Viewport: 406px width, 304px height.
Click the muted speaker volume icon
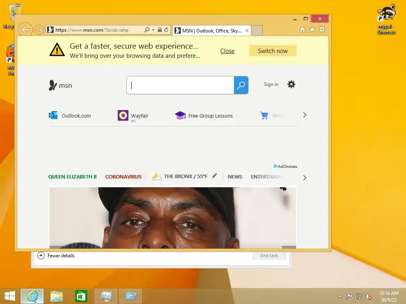point(369,296)
